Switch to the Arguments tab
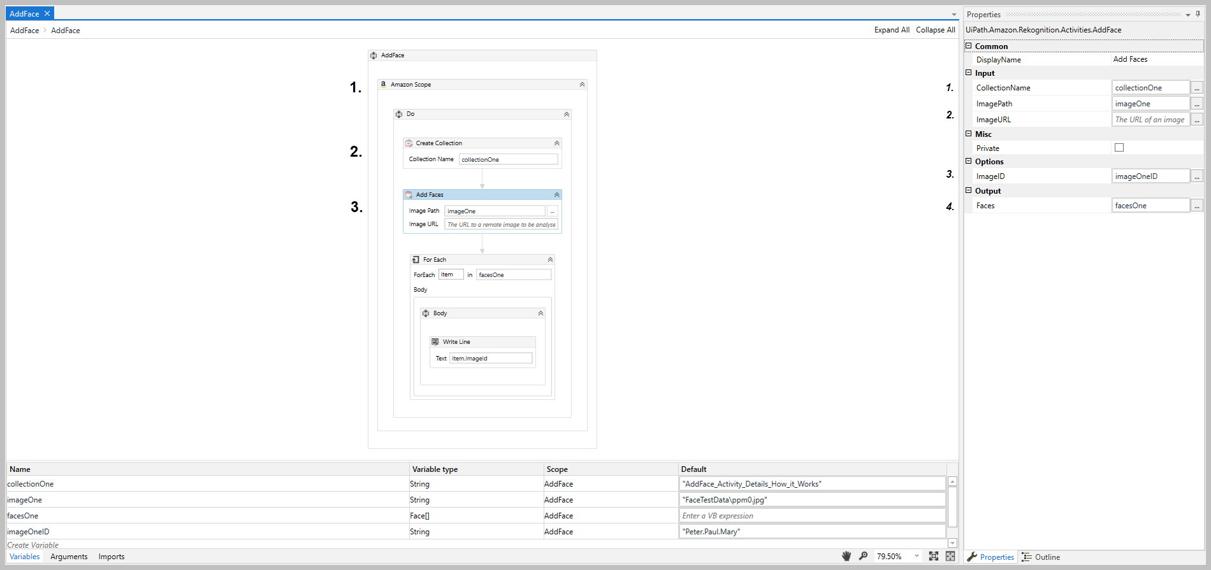Screen dimensions: 1211x570 pos(69,557)
